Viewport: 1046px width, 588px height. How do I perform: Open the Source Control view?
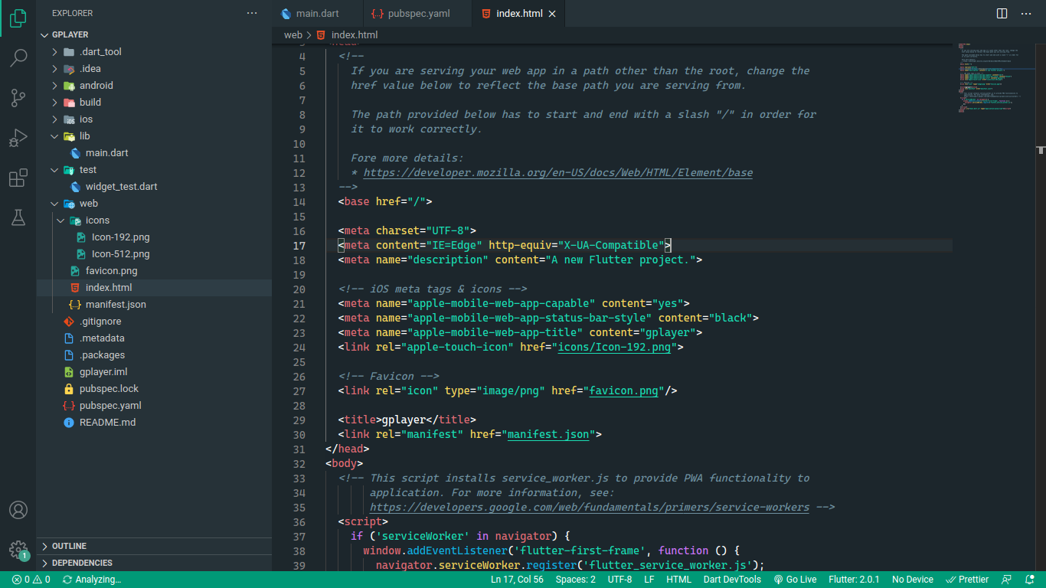[x=18, y=98]
